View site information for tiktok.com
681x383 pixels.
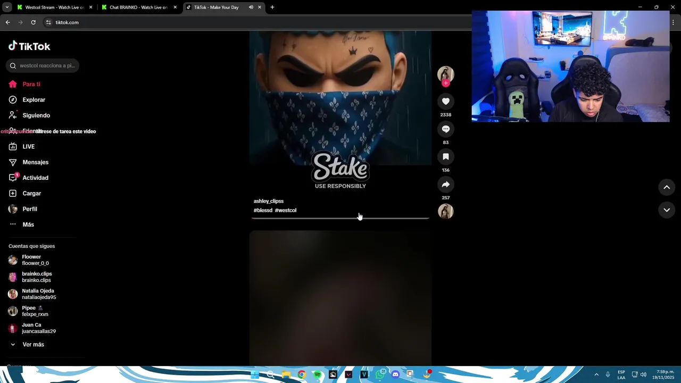click(48, 22)
